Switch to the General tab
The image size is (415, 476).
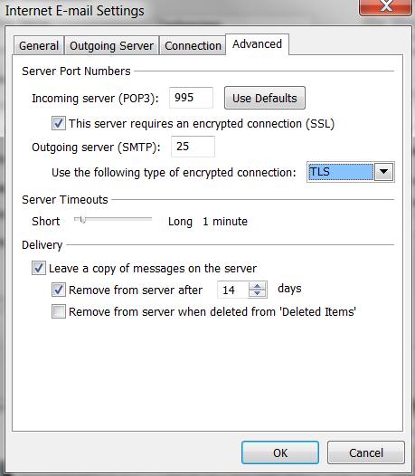coord(39,46)
